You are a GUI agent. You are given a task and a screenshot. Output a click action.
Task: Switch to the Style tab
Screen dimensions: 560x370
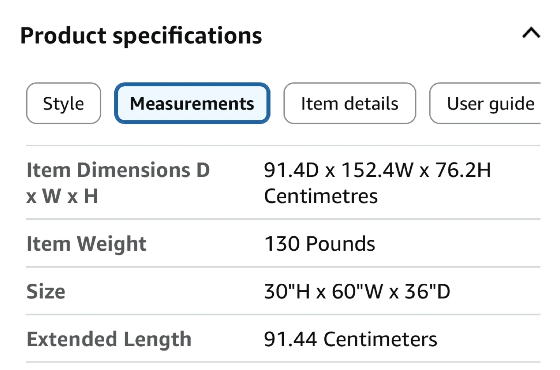point(63,103)
